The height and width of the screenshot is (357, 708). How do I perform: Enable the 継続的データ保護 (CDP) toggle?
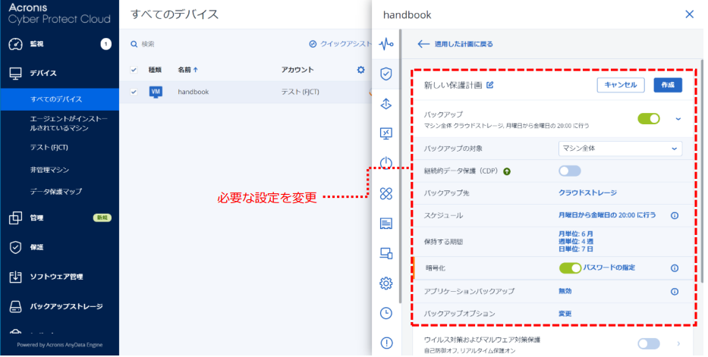[570, 171]
